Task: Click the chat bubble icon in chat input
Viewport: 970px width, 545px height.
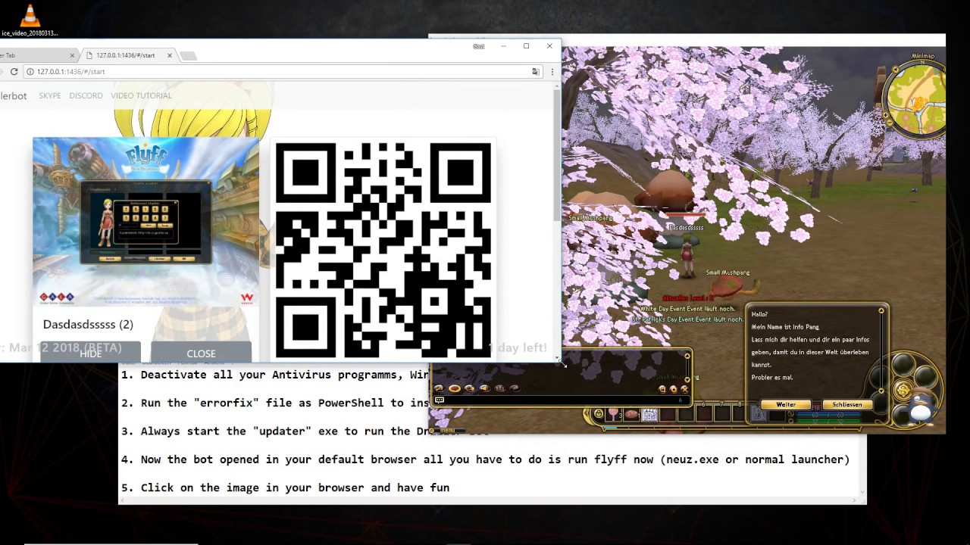Action: coord(440,400)
